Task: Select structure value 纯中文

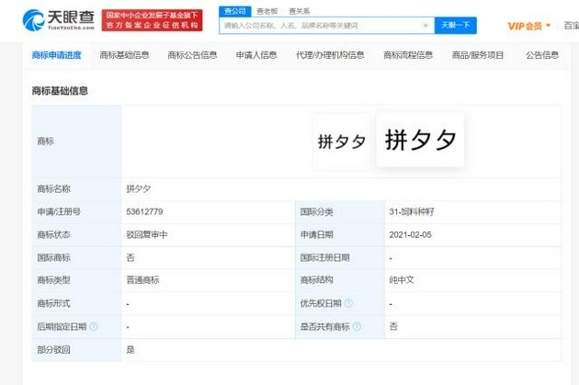Action: coord(402,280)
